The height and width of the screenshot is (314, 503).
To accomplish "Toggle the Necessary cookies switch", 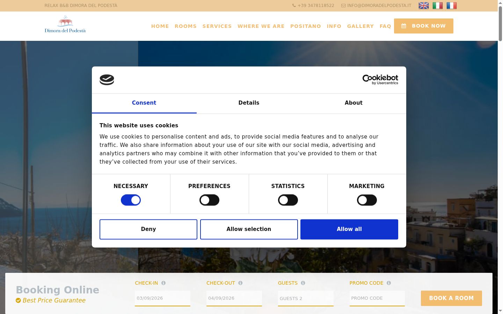I will pyautogui.click(x=131, y=200).
